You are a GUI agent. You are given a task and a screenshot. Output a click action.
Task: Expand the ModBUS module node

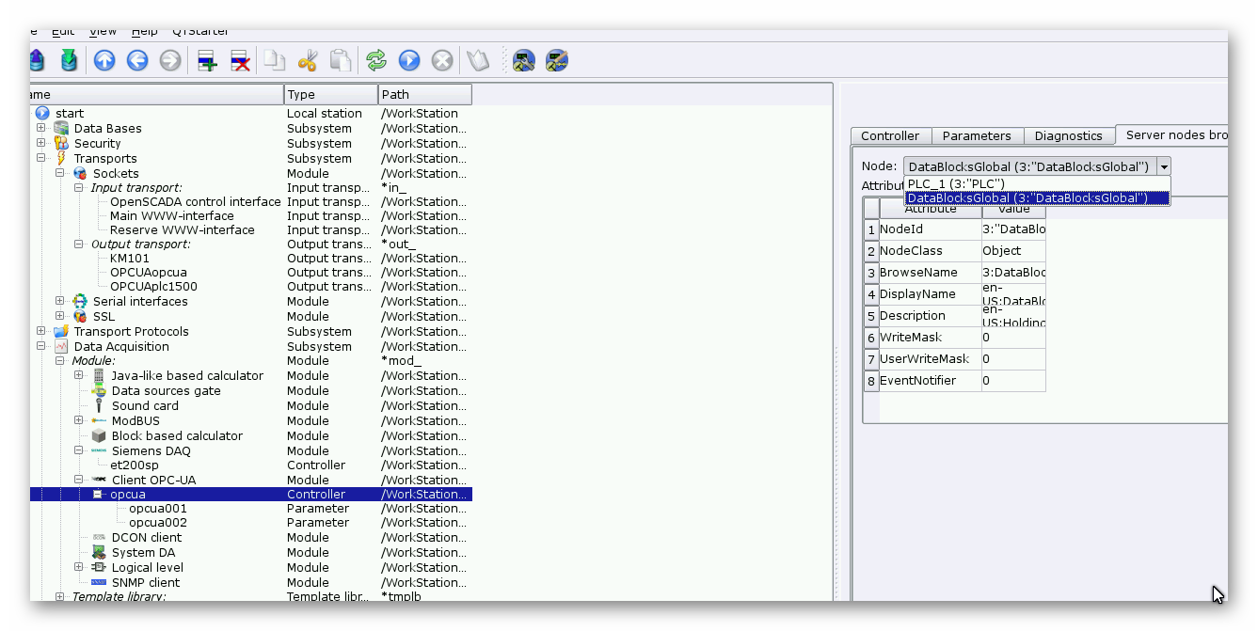(79, 421)
